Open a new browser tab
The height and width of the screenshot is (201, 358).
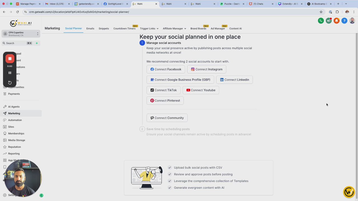coord(338,4)
